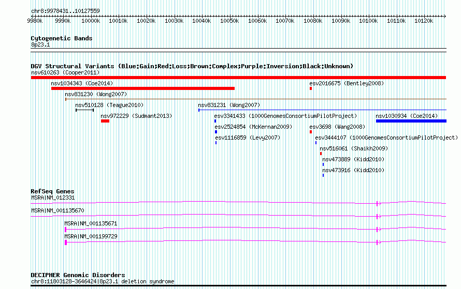
Task: Click the nsv972229 (Sudmant2013) red block
Action: click(105, 121)
